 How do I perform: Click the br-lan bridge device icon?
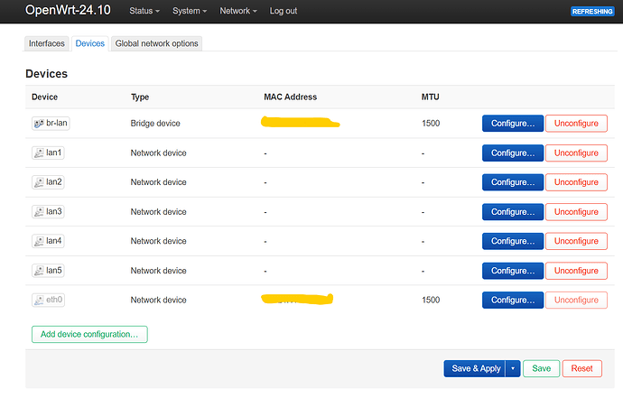click(39, 124)
